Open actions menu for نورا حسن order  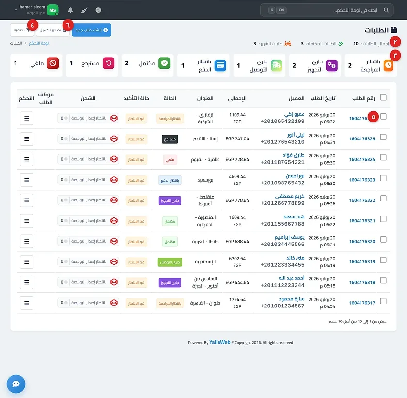(x=27, y=180)
